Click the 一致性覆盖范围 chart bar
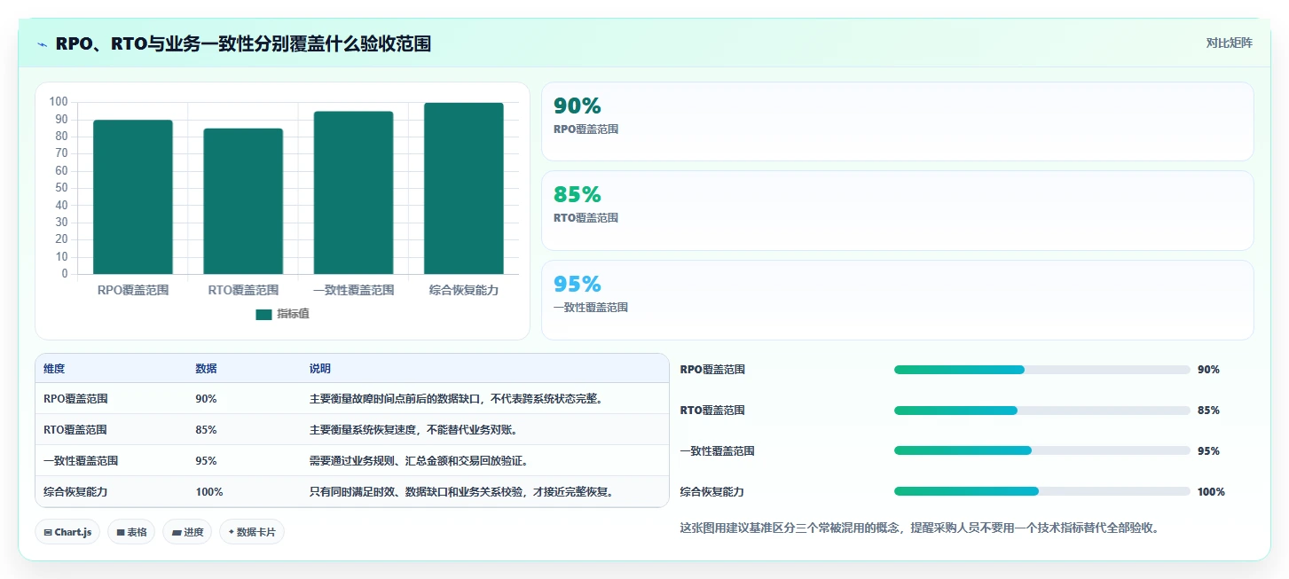Image resolution: width=1289 pixels, height=579 pixels. 353,192
